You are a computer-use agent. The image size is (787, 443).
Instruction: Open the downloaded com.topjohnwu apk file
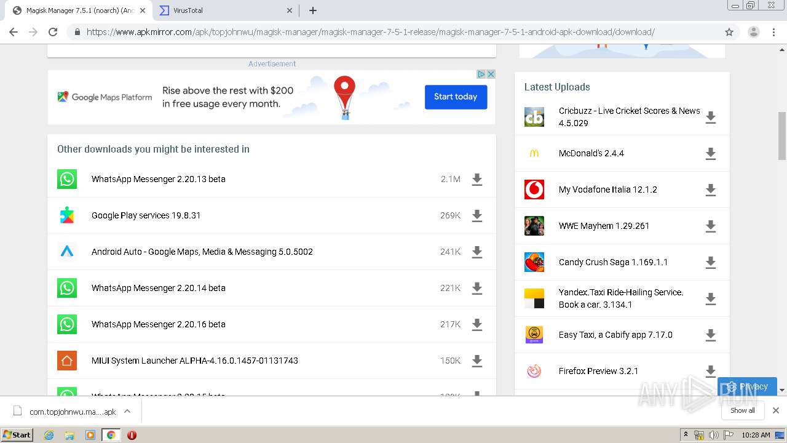[x=65, y=412]
